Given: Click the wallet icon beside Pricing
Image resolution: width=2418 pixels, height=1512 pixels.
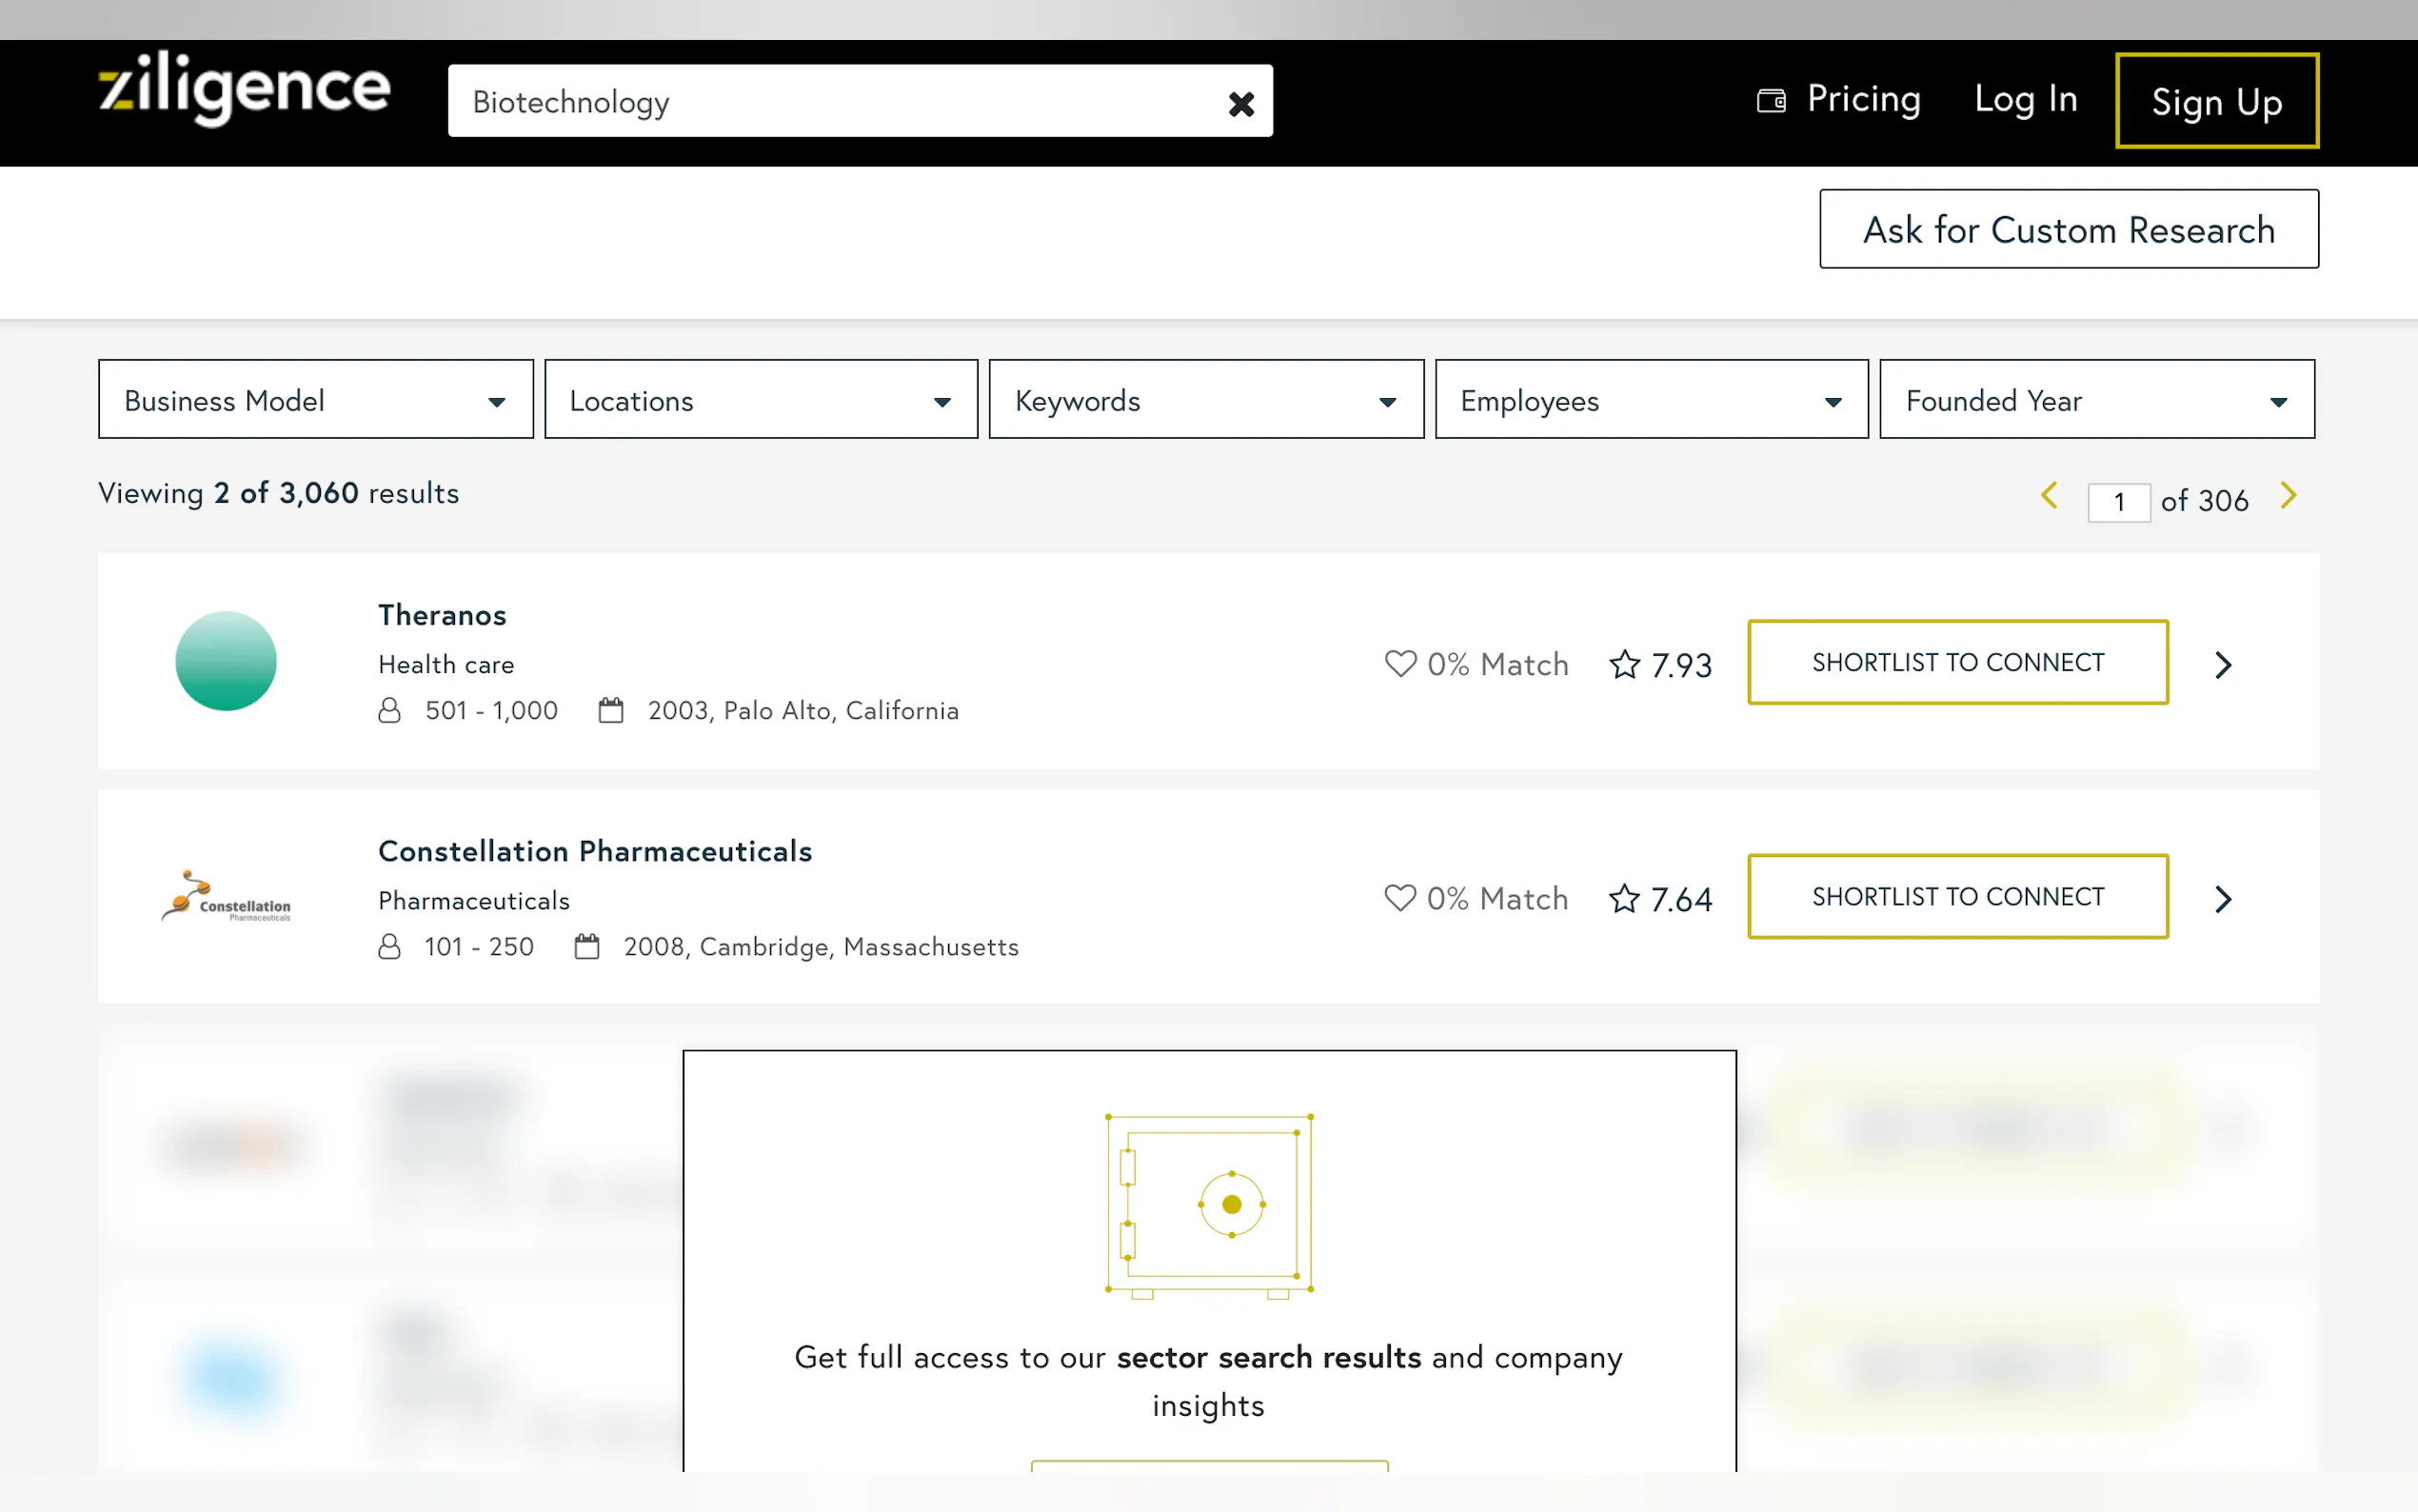Looking at the screenshot, I should click(1771, 100).
